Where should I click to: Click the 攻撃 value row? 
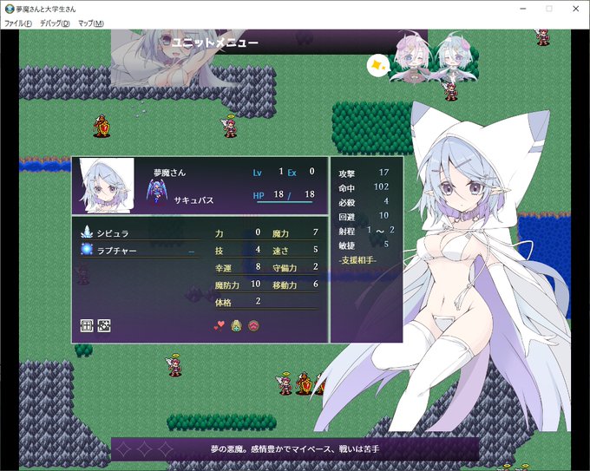point(364,173)
